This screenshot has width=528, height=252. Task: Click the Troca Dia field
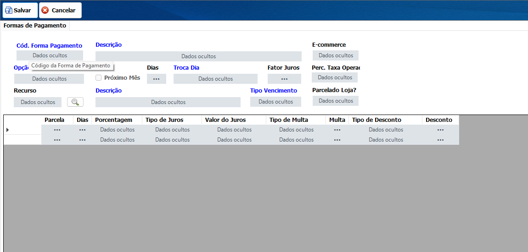point(215,79)
